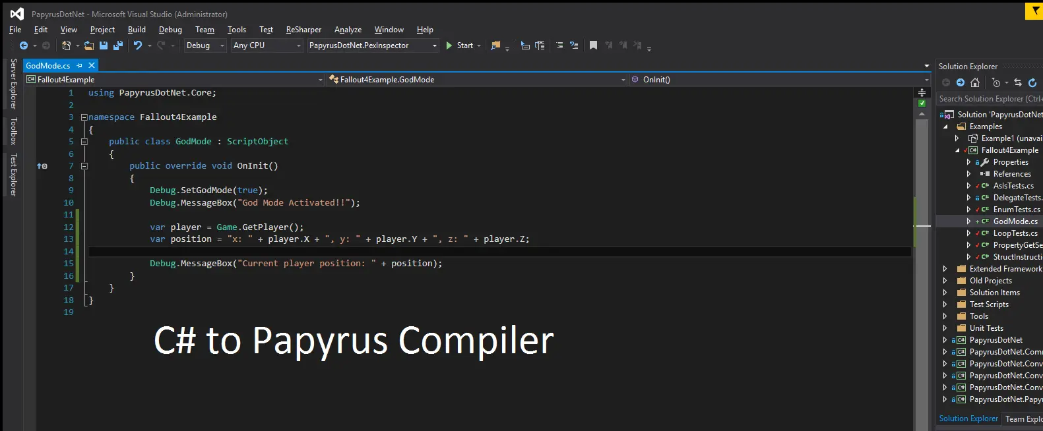Collapse the OnInit method code block
This screenshot has width=1043, height=431.
point(84,166)
